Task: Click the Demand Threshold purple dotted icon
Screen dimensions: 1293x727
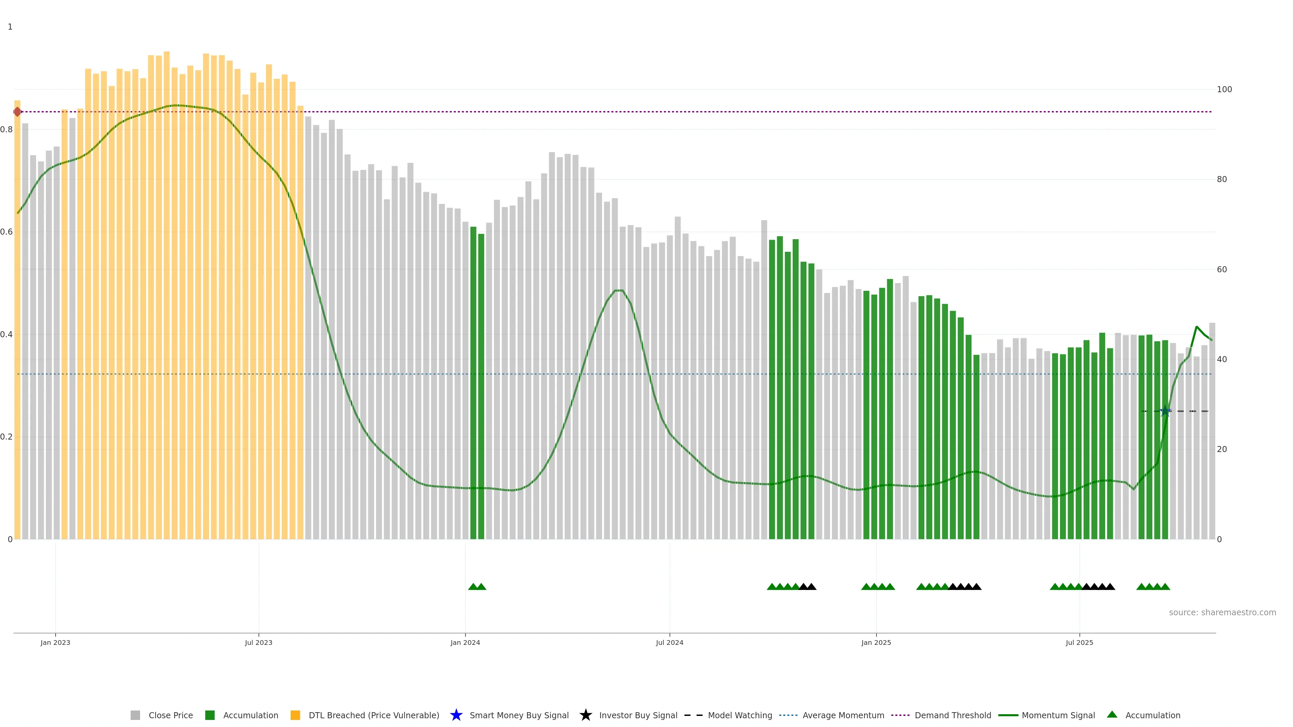Action: pyautogui.click(x=900, y=715)
